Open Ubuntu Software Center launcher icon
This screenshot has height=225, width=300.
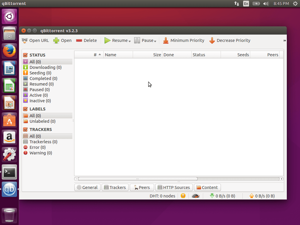[x=9, y=120]
